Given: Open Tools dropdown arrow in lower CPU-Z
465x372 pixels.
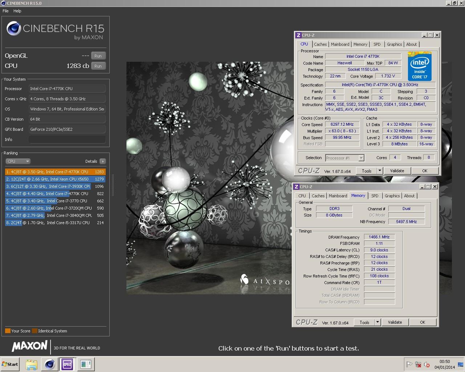Looking at the screenshot, I should point(377,322).
